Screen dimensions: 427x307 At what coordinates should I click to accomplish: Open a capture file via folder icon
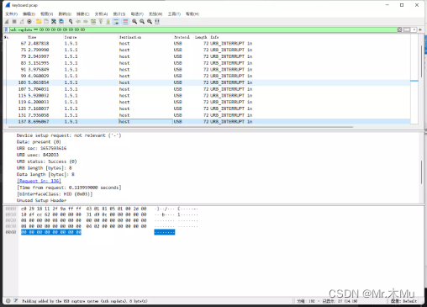coord(39,22)
